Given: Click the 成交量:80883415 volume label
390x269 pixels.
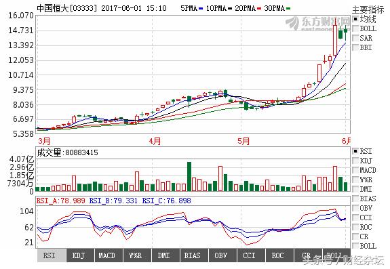Looking at the screenshot, I should tap(67, 152).
